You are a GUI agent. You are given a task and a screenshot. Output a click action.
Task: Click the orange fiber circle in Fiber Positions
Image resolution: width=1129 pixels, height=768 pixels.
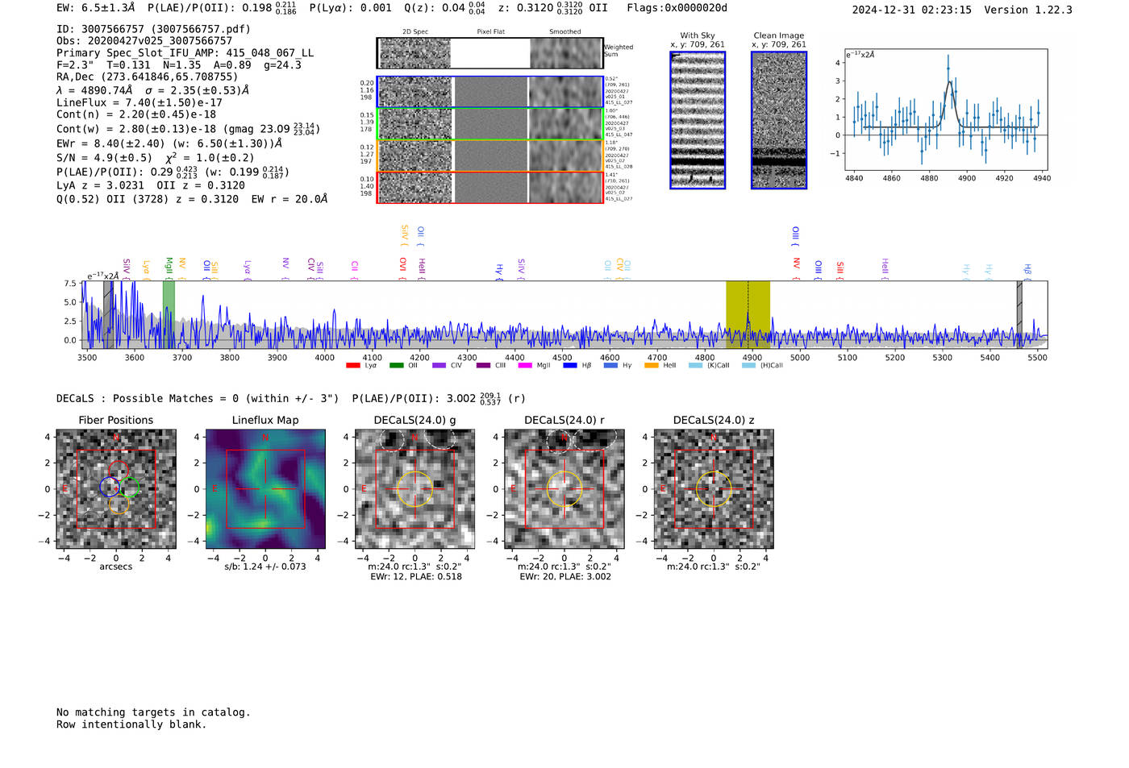(119, 504)
